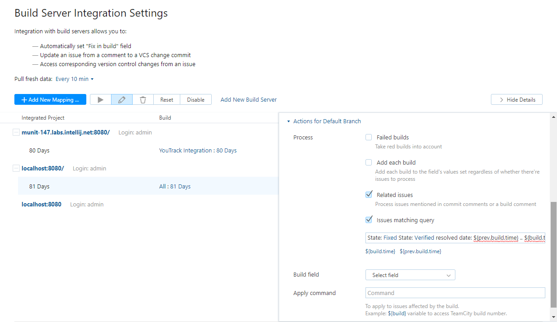
Task: Click the Hide Details button
Action: pos(517,100)
